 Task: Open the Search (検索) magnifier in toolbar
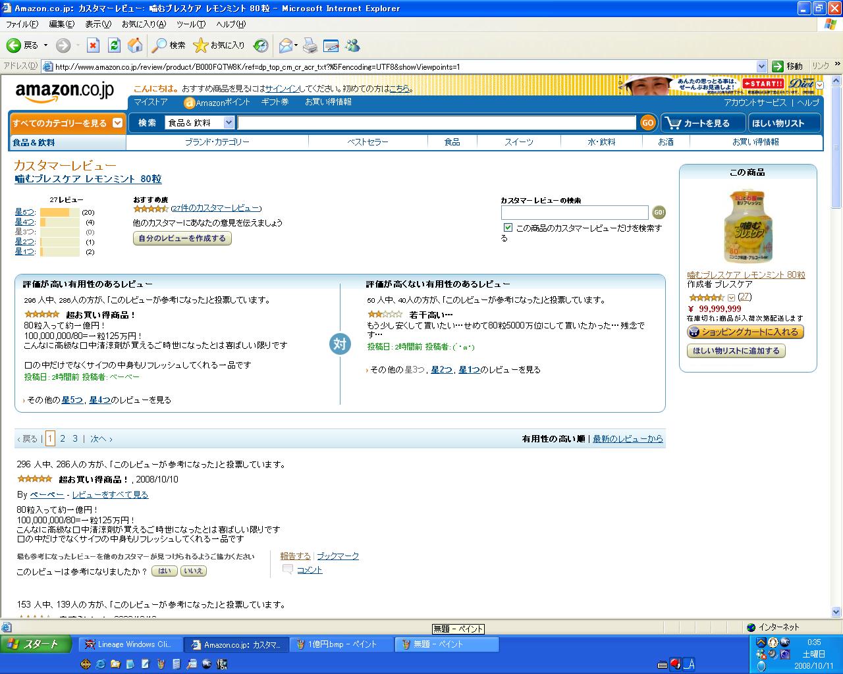[x=169, y=45]
